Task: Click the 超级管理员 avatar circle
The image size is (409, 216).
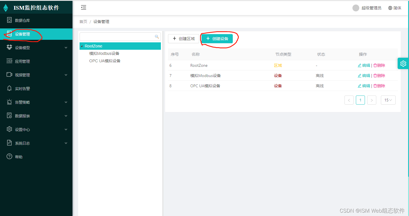Action: pyautogui.click(x=356, y=8)
